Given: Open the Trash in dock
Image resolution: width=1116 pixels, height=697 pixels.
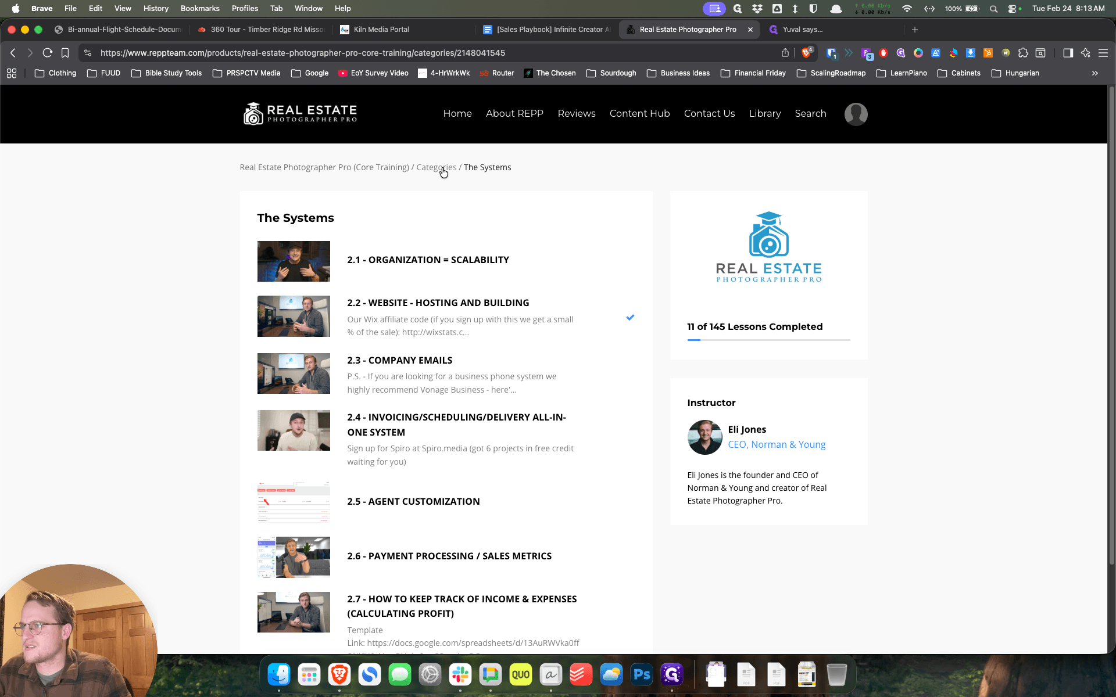Looking at the screenshot, I should 836,674.
